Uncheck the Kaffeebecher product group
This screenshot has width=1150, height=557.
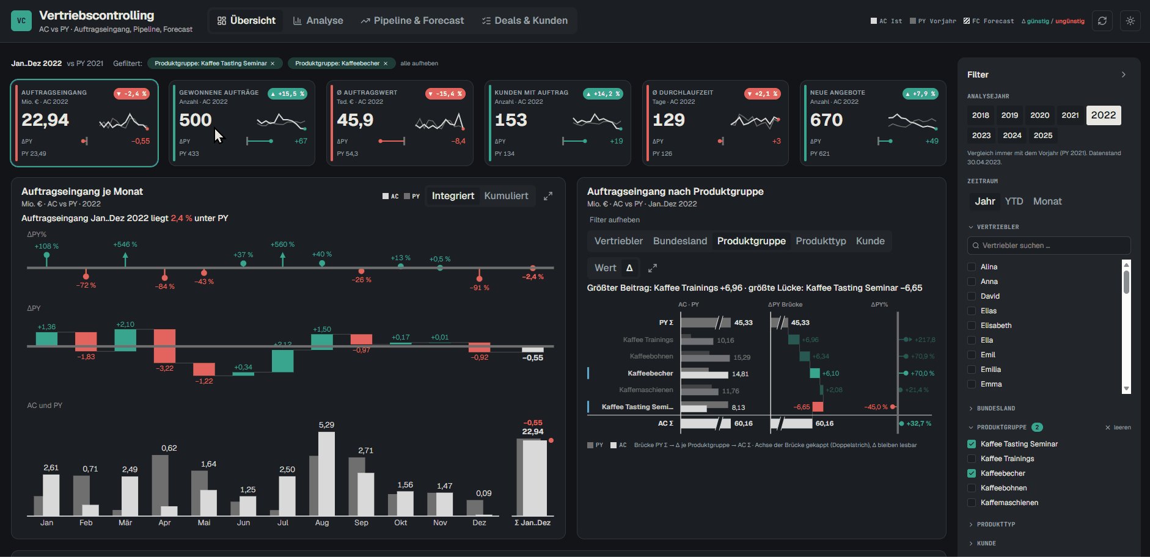[972, 473]
